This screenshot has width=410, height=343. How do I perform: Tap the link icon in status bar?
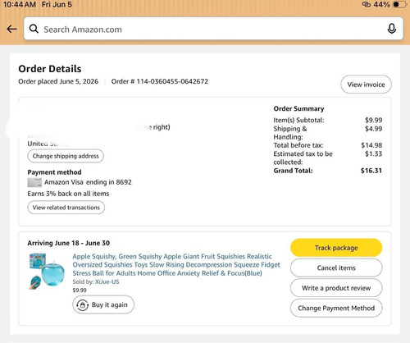pos(367,4)
